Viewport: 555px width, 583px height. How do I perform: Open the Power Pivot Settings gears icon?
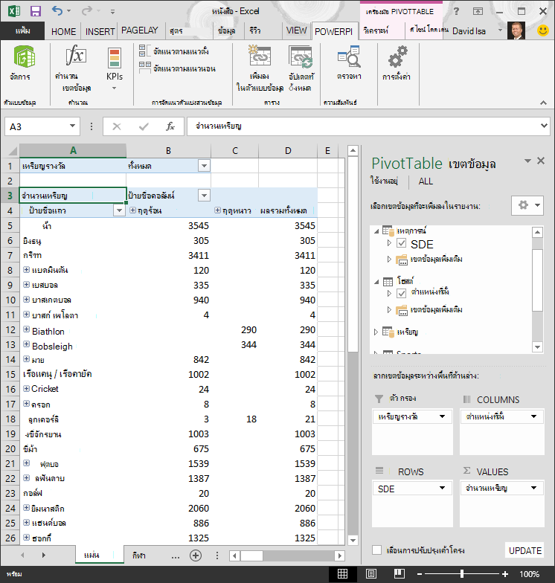(x=397, y=57)
